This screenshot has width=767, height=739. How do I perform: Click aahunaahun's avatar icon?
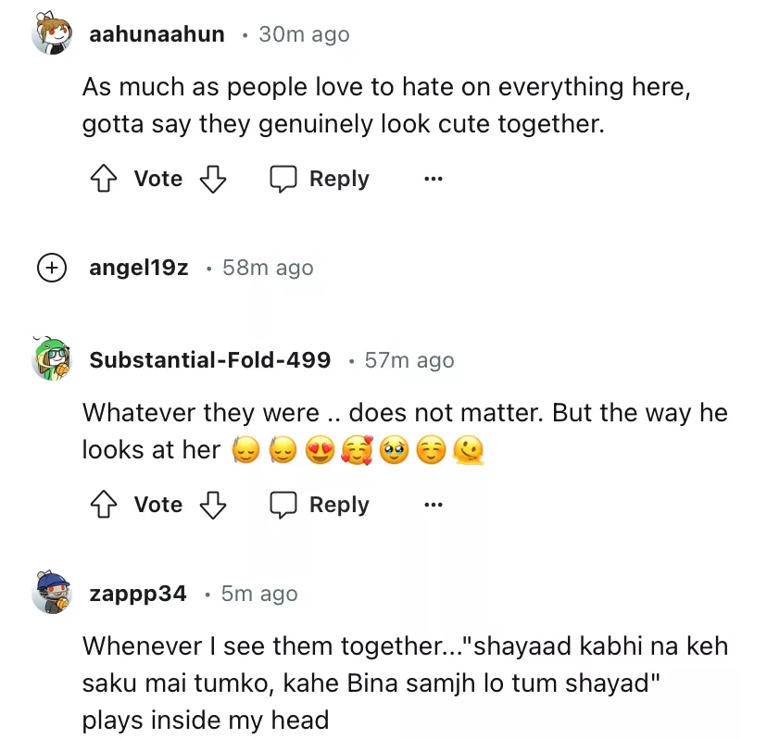52,35
